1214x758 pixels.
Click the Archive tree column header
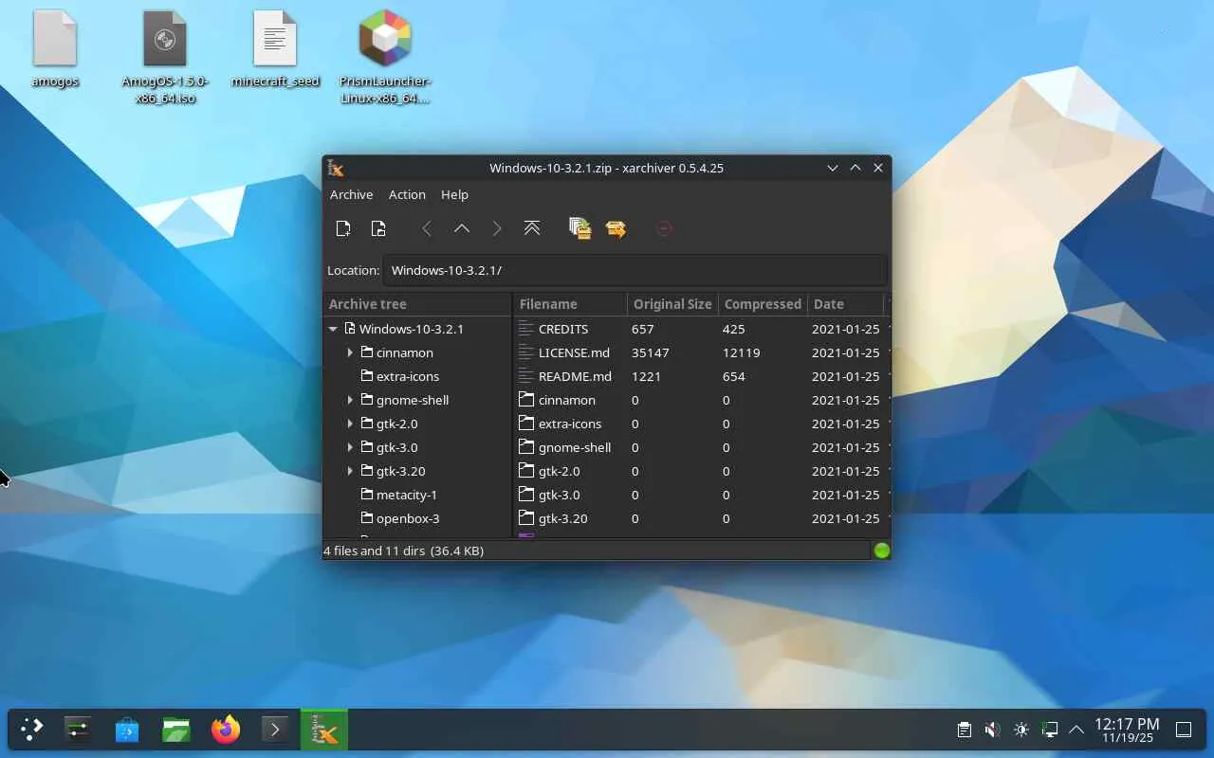[417, 304]
